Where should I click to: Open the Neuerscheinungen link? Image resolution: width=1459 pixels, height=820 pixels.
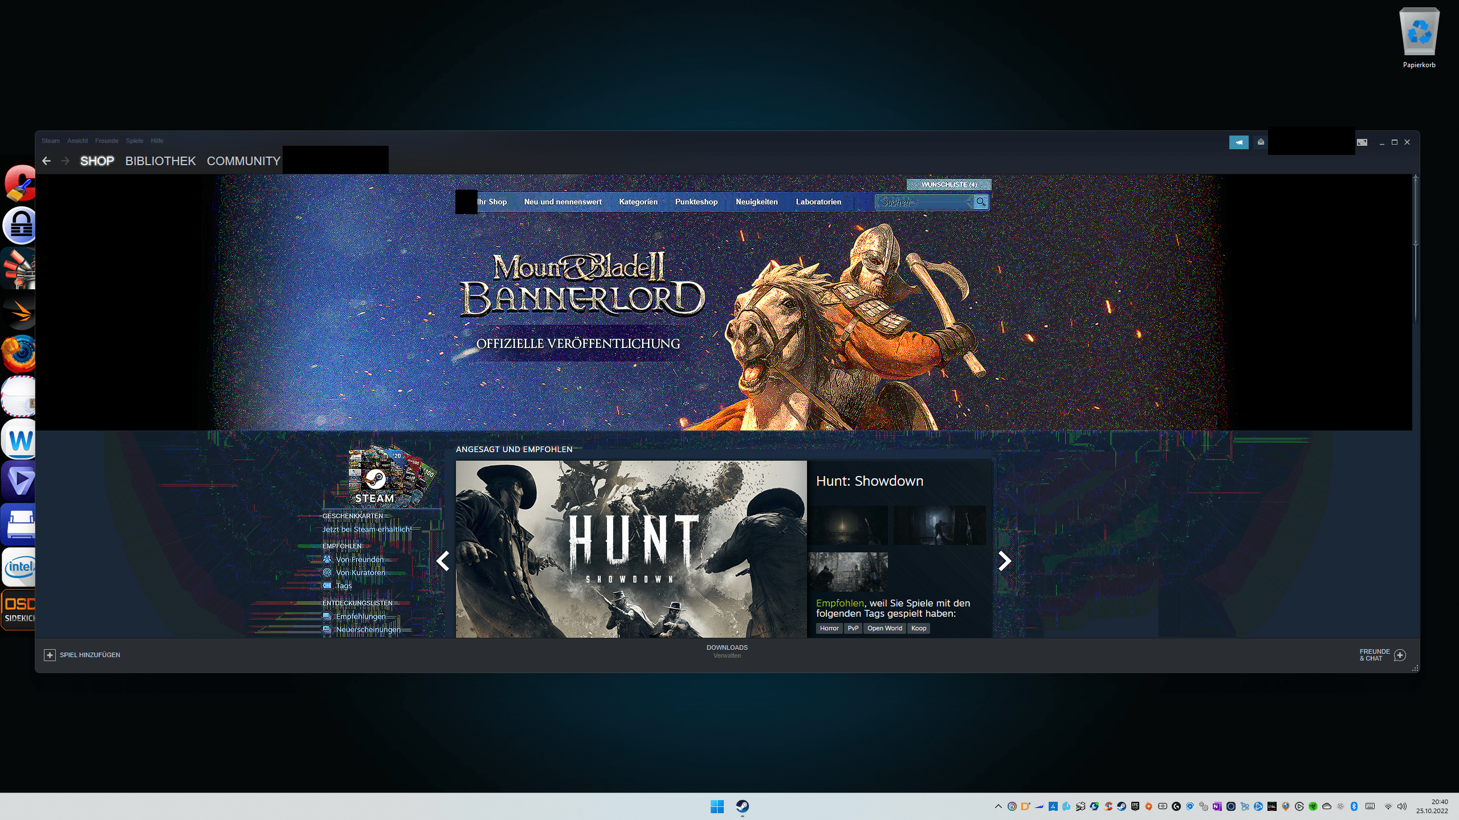click(368, 630)
